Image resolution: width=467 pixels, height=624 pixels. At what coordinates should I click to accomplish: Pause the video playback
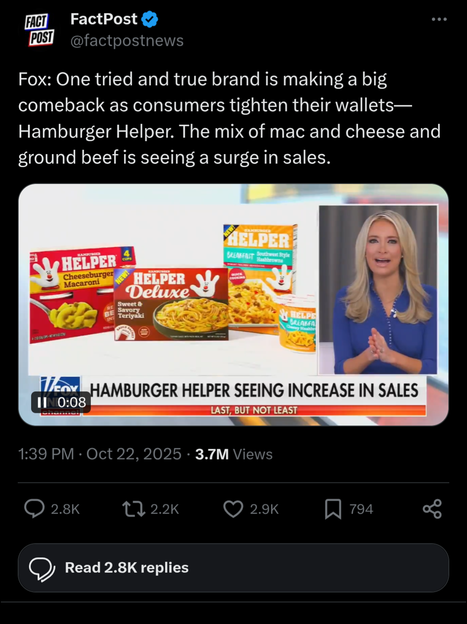[x=42, y=402]
